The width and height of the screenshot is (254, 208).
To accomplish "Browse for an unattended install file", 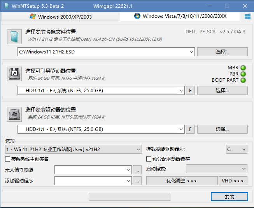I will (x=137, y=170).
